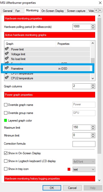This screenshot has height=192, width=103.
Task: Click the Correction formula input field
Action: click(84, 144)
